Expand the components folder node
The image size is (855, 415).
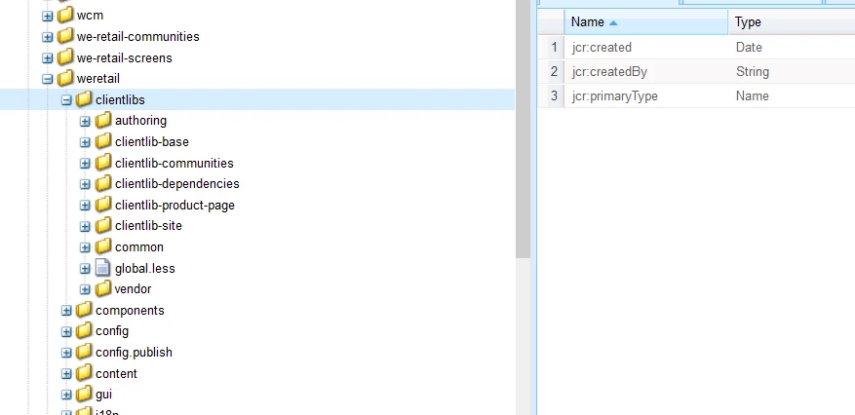point(66,311)
